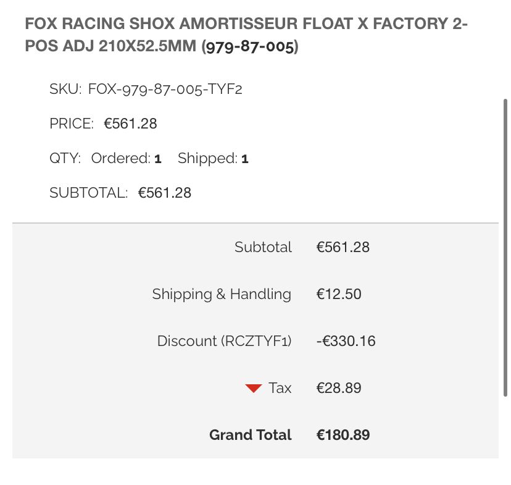The height and width of the screenshot is (485, 511).
Task: Select the Ordered quantity text
Action: pos(126,158)
